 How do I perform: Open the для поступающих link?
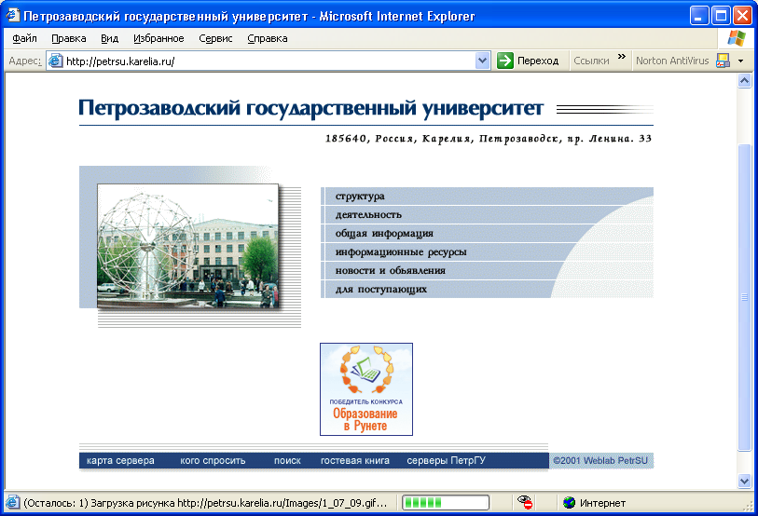pos(381,290)
